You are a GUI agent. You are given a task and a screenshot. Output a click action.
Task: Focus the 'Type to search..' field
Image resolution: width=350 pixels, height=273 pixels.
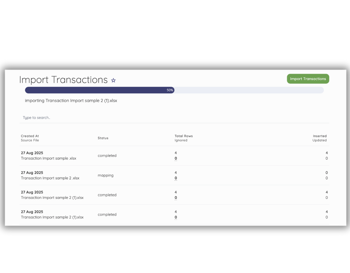coord(174,118)
